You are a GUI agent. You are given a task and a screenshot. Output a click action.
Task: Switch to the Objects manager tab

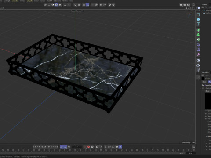pos(204,4)
